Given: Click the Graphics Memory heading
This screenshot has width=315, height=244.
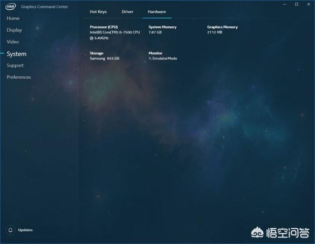Looking at the screenshot, I should coord(222,27).
